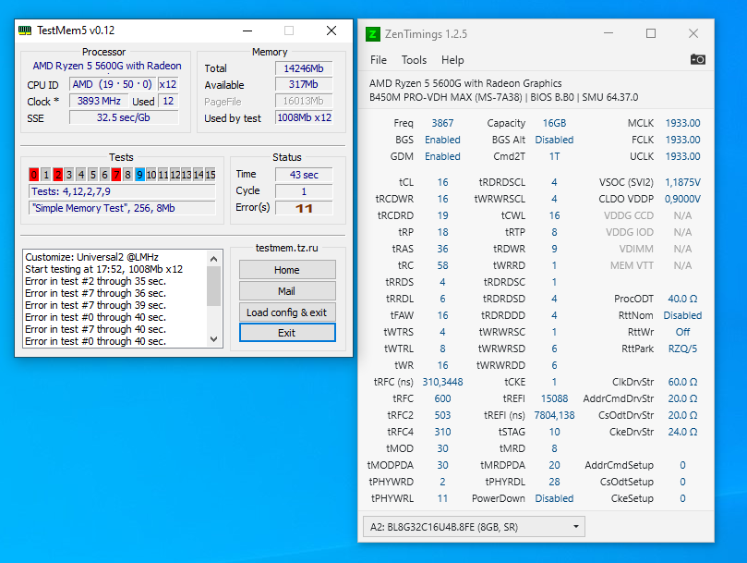Select red test box 7
Image resolution: width=747 pixels, height=563 pixels.
[x=116, y=175]
